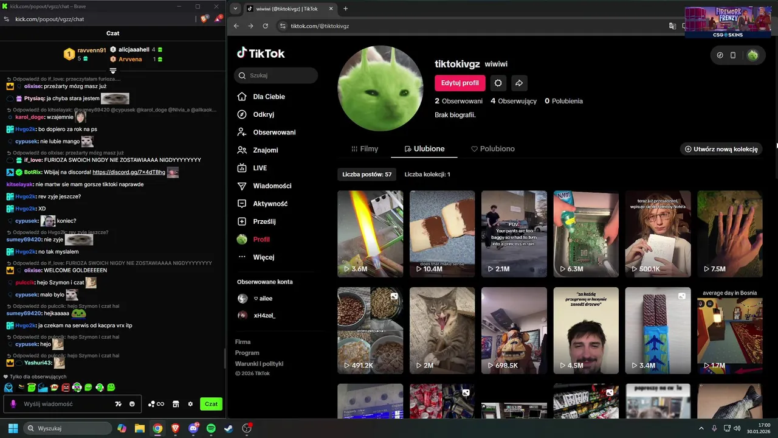Select the Liczba postów: 57 filter
Viewport: 778px width, 438px height.
coord(367,175)
